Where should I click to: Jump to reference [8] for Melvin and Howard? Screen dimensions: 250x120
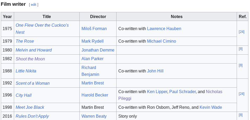click(241, 49)
